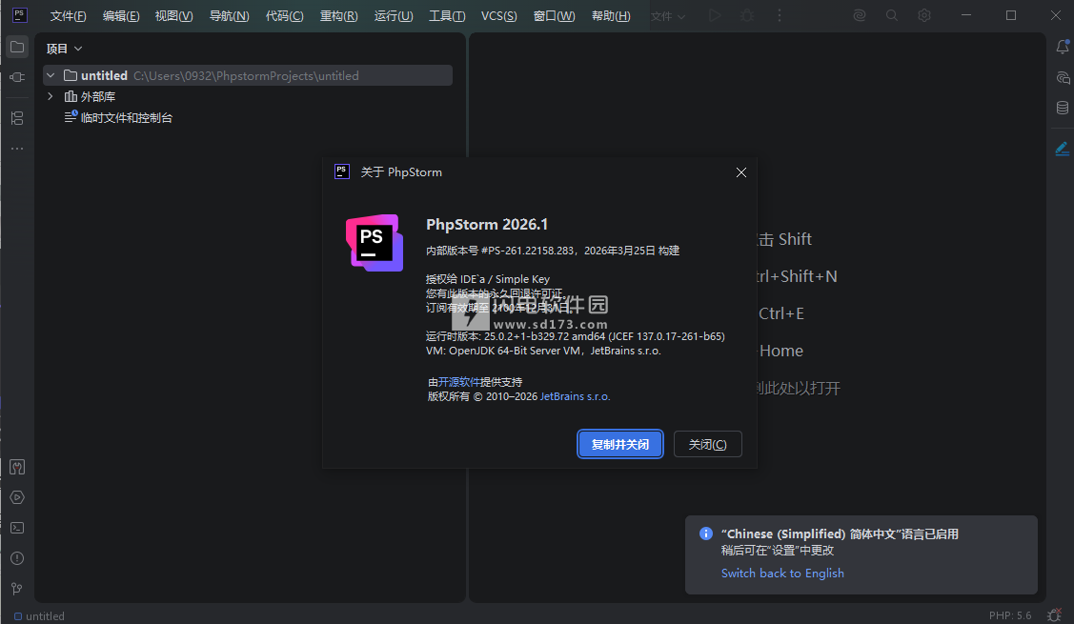Open the Git version control panel

point(16,589)
